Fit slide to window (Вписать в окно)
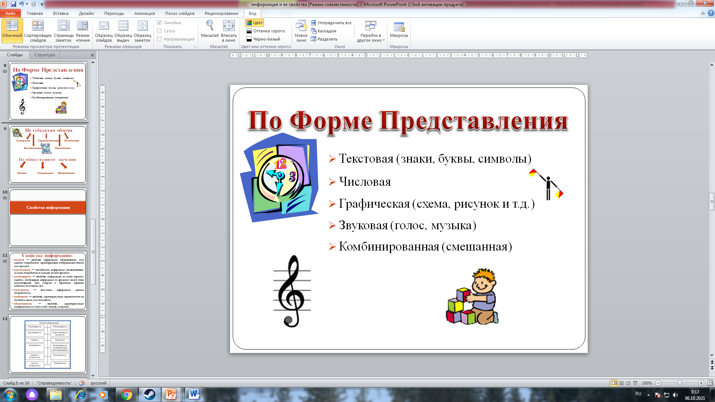The width and height of the screenshot is (715, 402). click(x=229, y=31)
